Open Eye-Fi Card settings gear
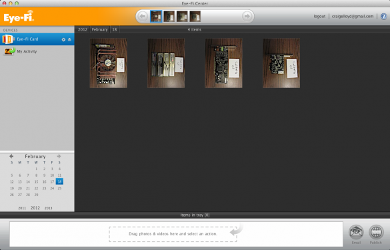Screen dimensions: 390x250 tap(63, 40)
